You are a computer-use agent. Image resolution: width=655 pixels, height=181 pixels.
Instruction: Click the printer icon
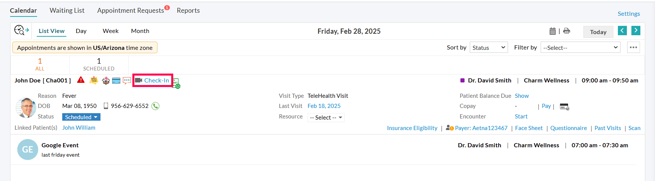[x=567, y=31]
